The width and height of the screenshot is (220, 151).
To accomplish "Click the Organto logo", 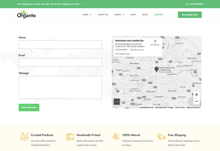I will [x=26, y=14].
